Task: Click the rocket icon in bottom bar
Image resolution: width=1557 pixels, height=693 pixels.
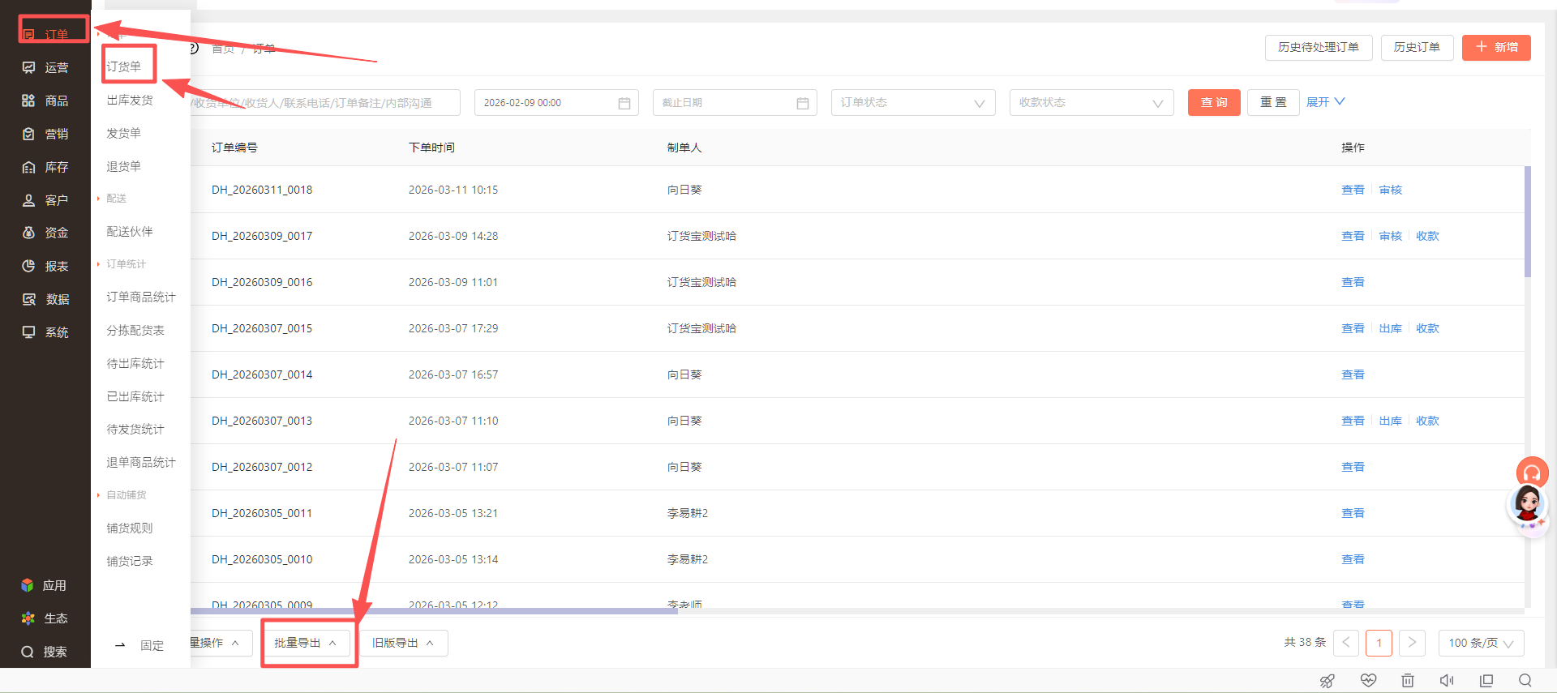Action: click(1328, 681)
